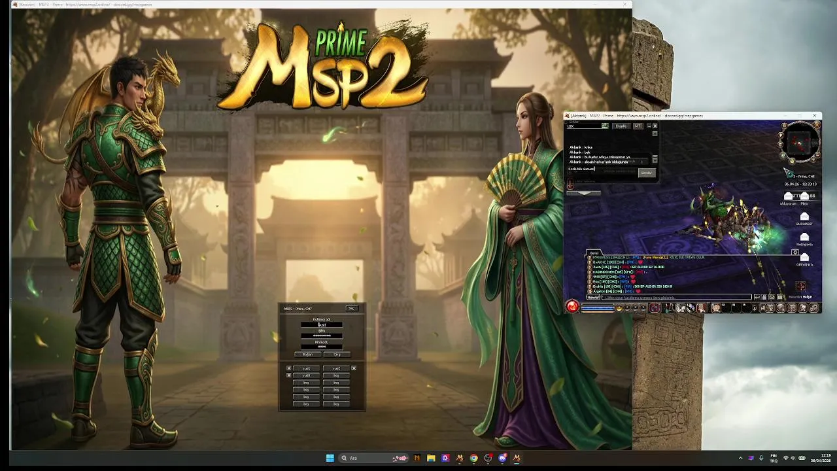
Task: Click the top-left button on minimap ring
Action: tap(785, 126)
